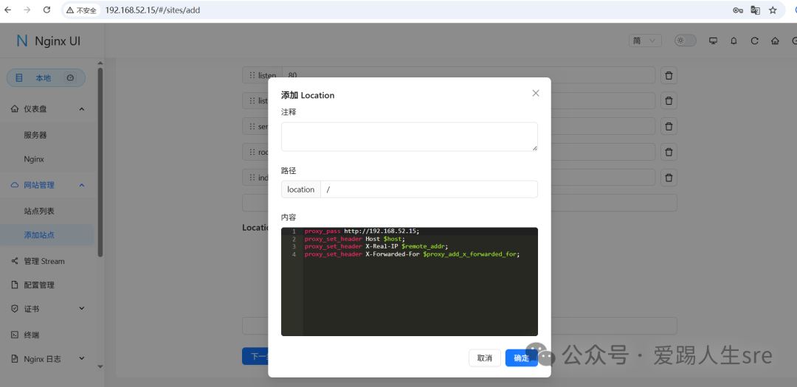797x387 pixels.
Task: Click the home icon in header
Action: (775, 41)
